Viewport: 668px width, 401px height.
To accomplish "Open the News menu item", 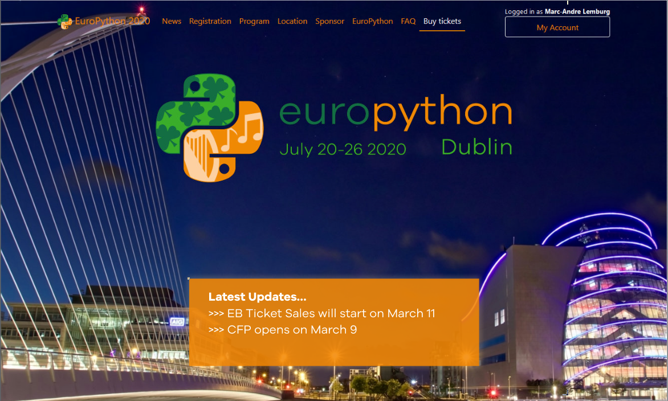I will 172,21.
